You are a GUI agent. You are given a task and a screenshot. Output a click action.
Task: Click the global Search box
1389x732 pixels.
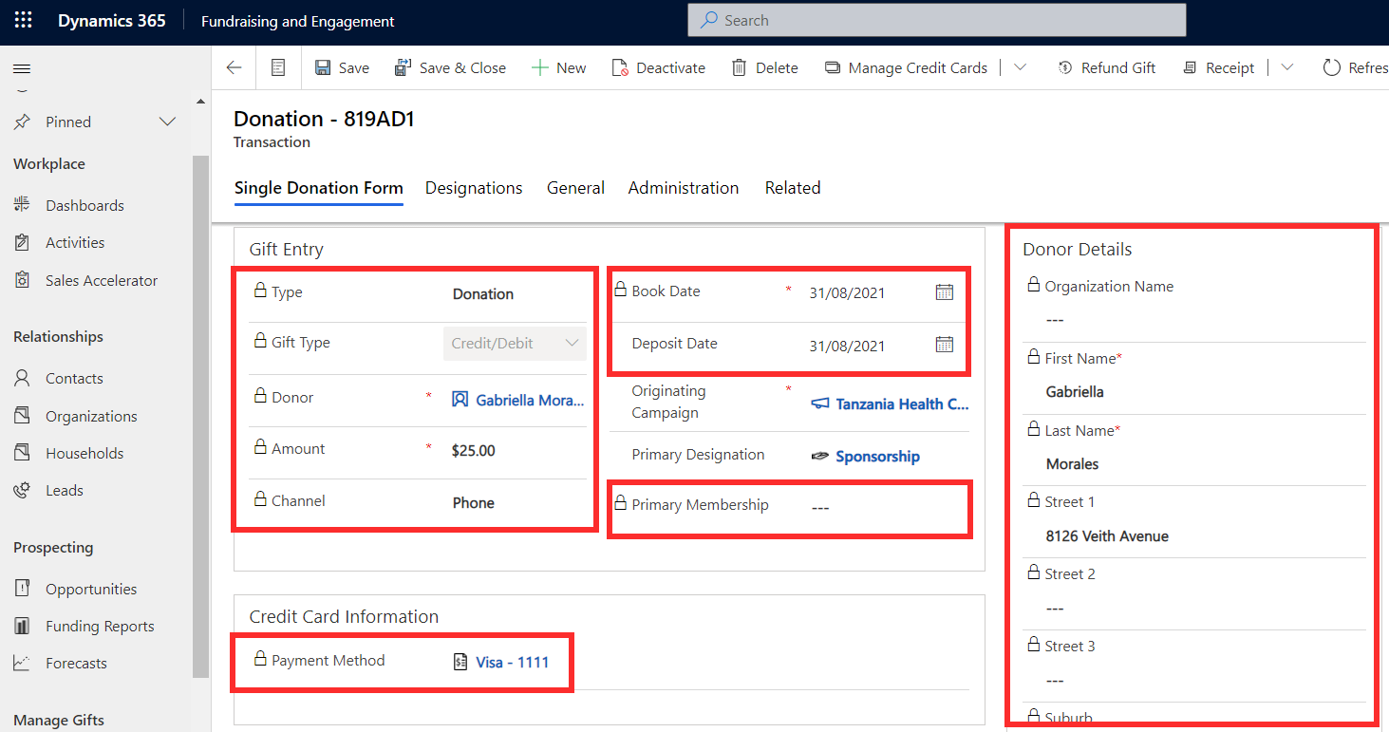point(937,20)
